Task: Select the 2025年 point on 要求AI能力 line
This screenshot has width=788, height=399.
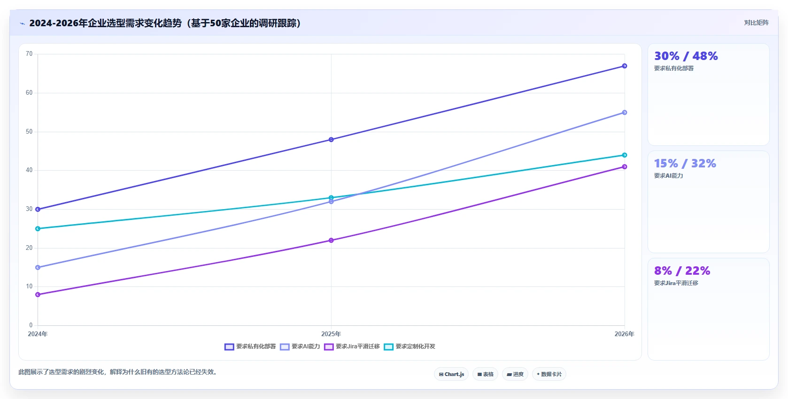Action: [x=331, y=202]
